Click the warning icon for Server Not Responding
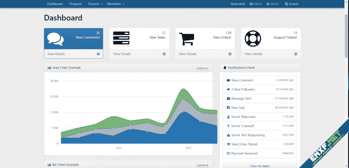 pyautogui.click(x=228, y=135)
